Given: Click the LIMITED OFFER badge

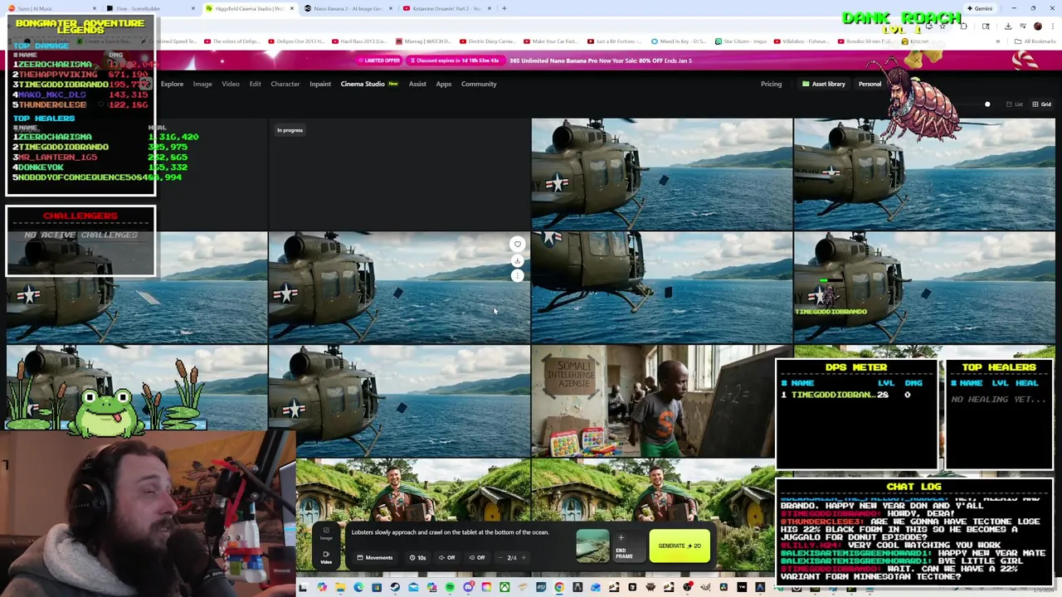Looking at the screenshot, I should (381, 61).
